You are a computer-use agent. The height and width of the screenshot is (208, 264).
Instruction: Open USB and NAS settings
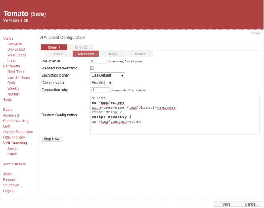click(14, 137)
